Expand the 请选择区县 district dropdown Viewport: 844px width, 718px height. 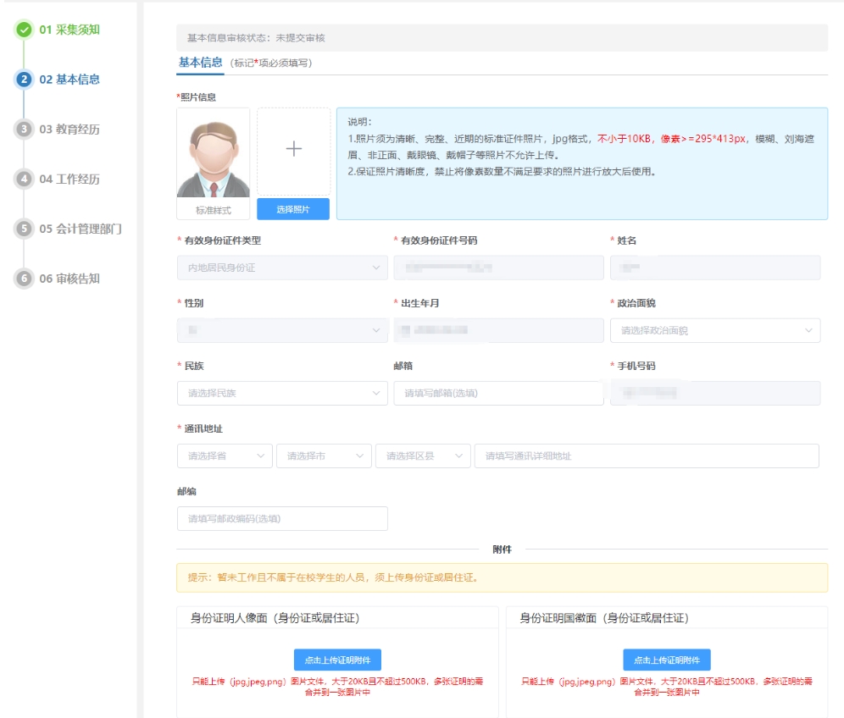[423, 456]
